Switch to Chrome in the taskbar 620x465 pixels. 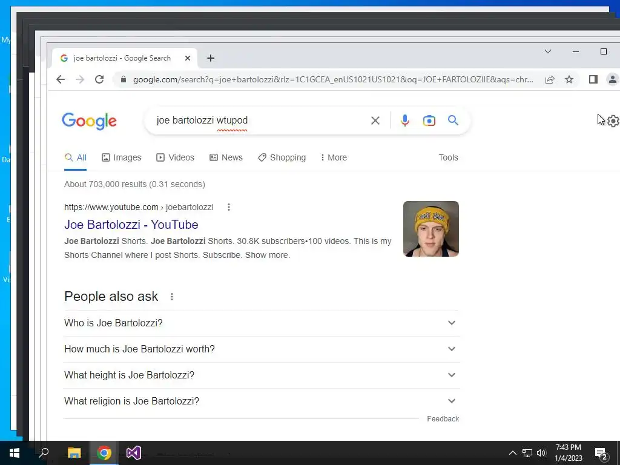point(104,453)
